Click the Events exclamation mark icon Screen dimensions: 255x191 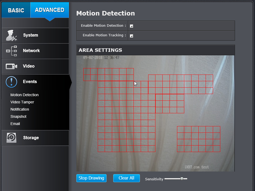11,82
